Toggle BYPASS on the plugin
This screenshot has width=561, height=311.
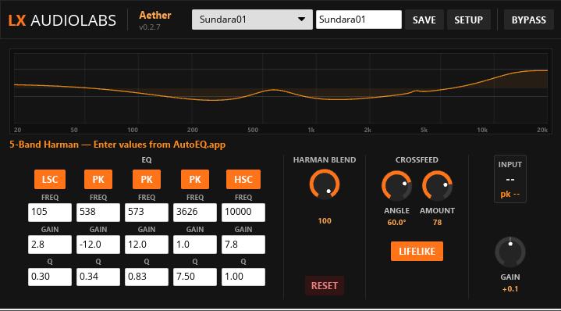tap(529, 20)
